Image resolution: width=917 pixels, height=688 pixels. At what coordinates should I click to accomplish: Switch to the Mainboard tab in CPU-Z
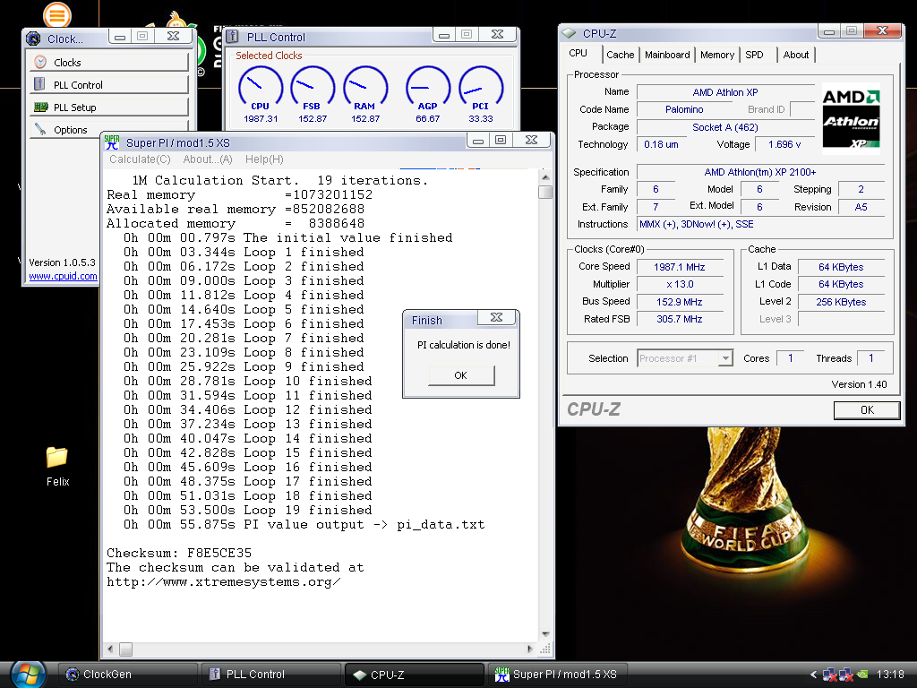tap(667, 55)
